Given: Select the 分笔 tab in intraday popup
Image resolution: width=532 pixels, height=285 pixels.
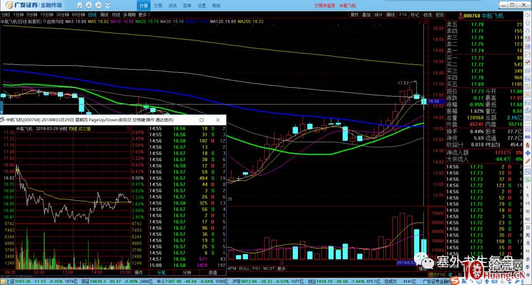Looking at the screenshot, I should (161, 273).
